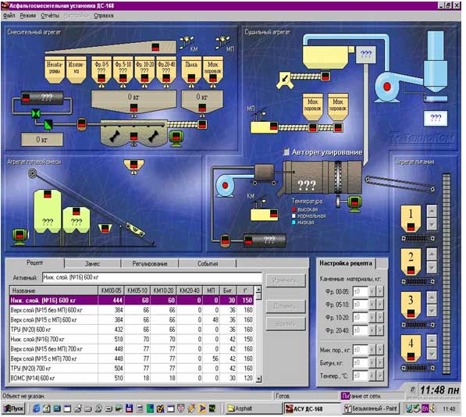Decrease feeder 2 speed with down arrow
The width and height of the screenshot is (466, 417).
click(432, 268)
